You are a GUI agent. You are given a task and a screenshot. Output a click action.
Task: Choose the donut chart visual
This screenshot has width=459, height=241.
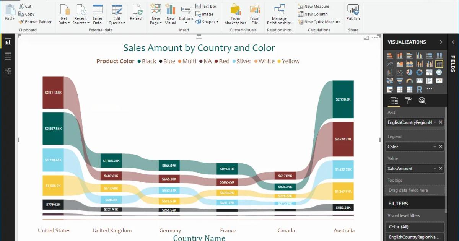(419, 72)
